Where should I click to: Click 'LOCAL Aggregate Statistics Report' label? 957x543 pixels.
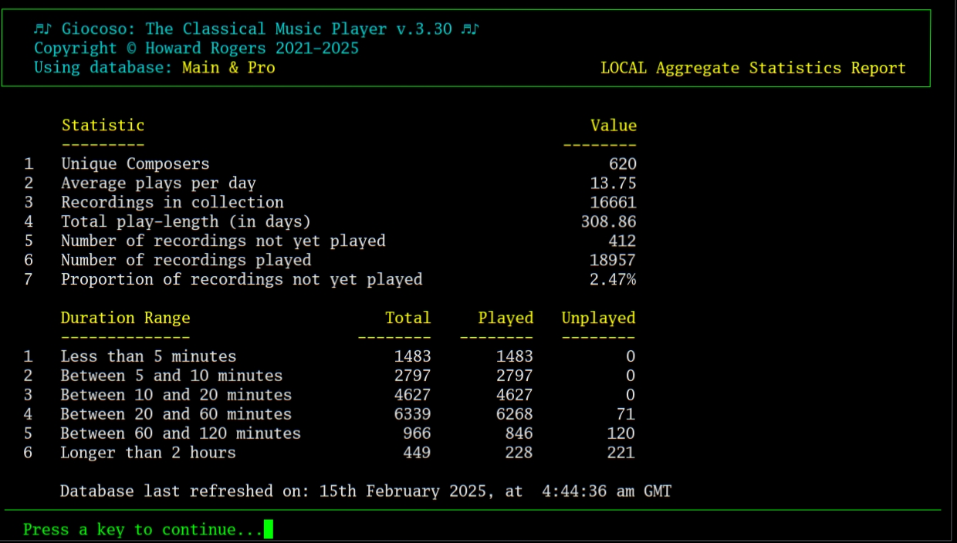coord(753,68)
